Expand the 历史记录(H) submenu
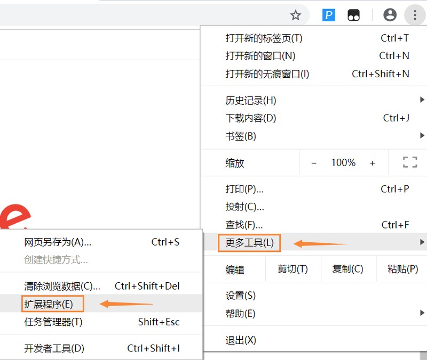 click(314, 100)
